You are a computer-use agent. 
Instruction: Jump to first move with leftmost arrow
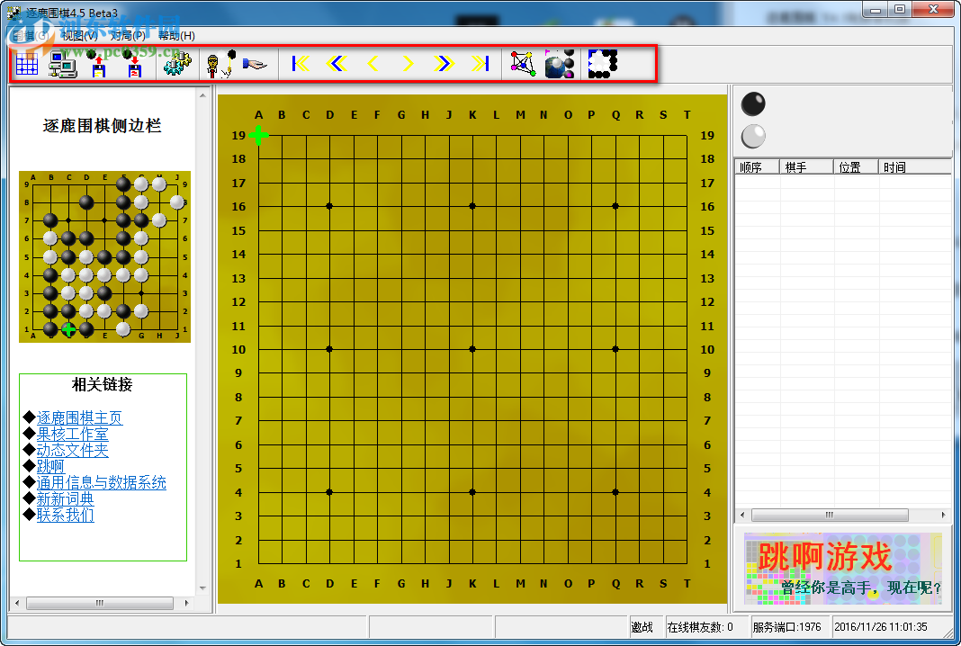click(300, 63)
